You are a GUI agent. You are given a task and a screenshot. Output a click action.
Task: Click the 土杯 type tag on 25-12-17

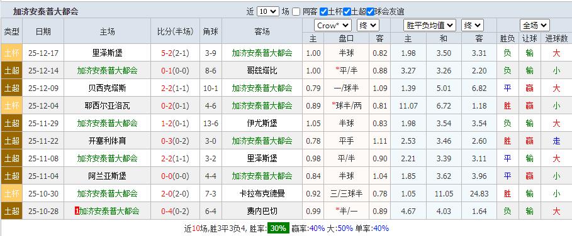pyautogui.click(x=12, y=53)
